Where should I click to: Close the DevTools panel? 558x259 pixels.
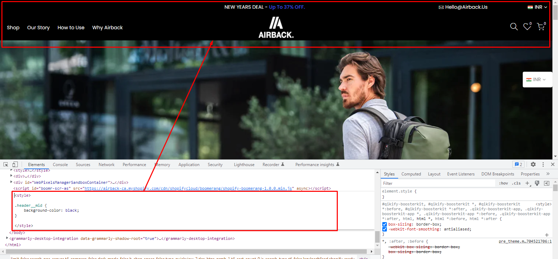click(x=553, y=164)
